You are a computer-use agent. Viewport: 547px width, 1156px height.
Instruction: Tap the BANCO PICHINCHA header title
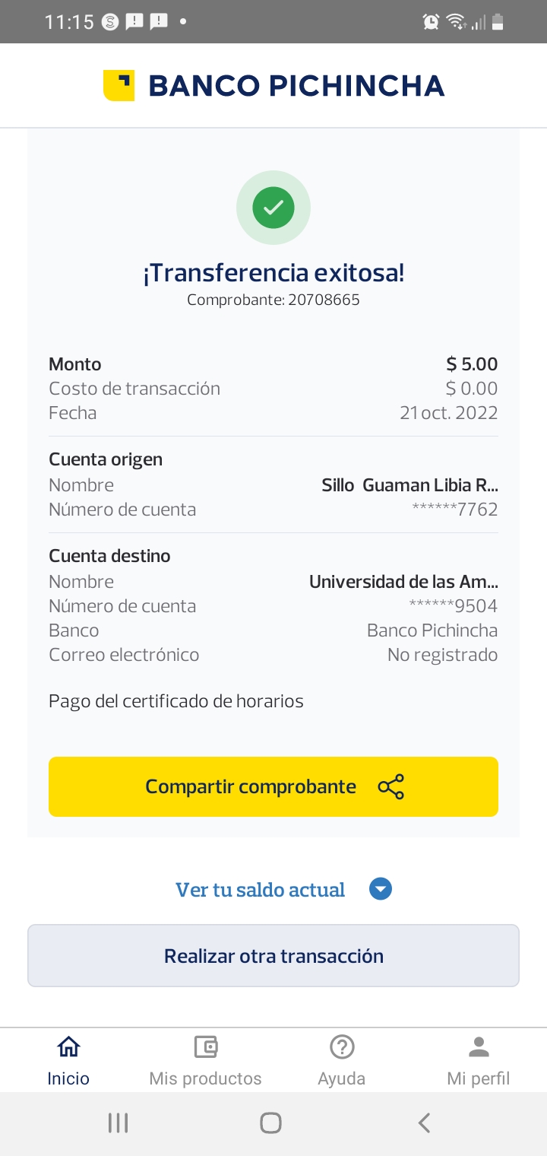point(296,86)
